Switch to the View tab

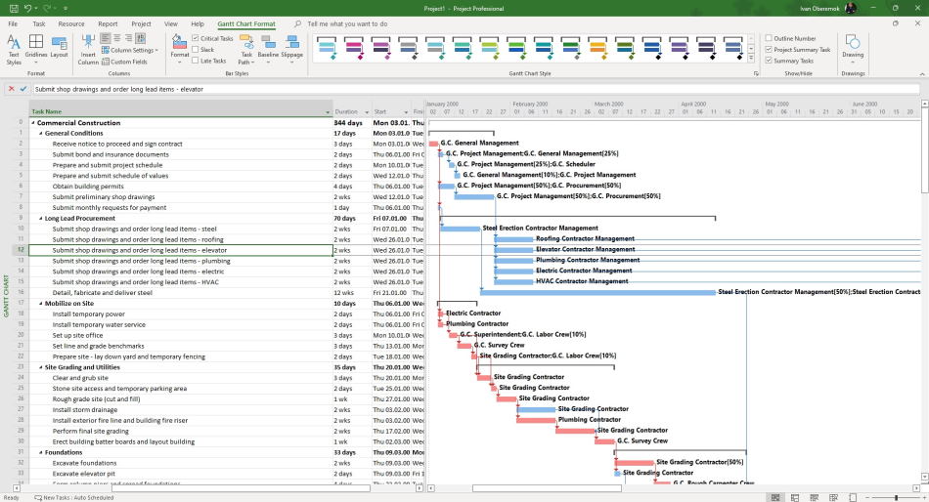(170, 24)
